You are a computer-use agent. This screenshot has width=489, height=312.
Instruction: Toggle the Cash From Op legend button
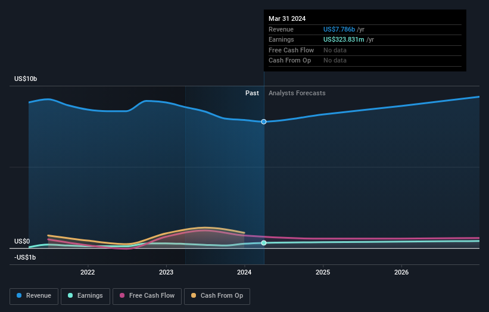tap(217, 296)
